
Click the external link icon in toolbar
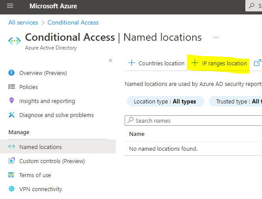pyautogui.click(x=257, y=63)
